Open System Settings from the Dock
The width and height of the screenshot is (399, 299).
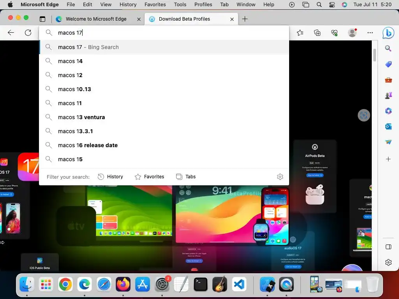coord(162,284)
